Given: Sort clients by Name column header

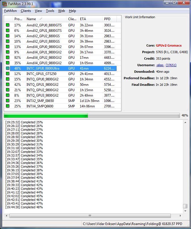Looking at the screenshot, I should pos(45,19).
